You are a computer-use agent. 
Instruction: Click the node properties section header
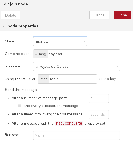click(67, 26)
